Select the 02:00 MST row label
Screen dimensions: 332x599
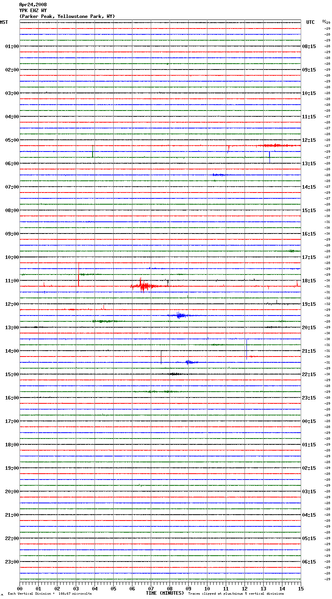point(12,70)
